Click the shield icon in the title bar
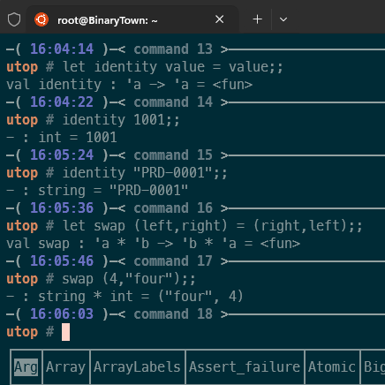The height and width of the screenshot is (385, 385). tap(14, 19)
